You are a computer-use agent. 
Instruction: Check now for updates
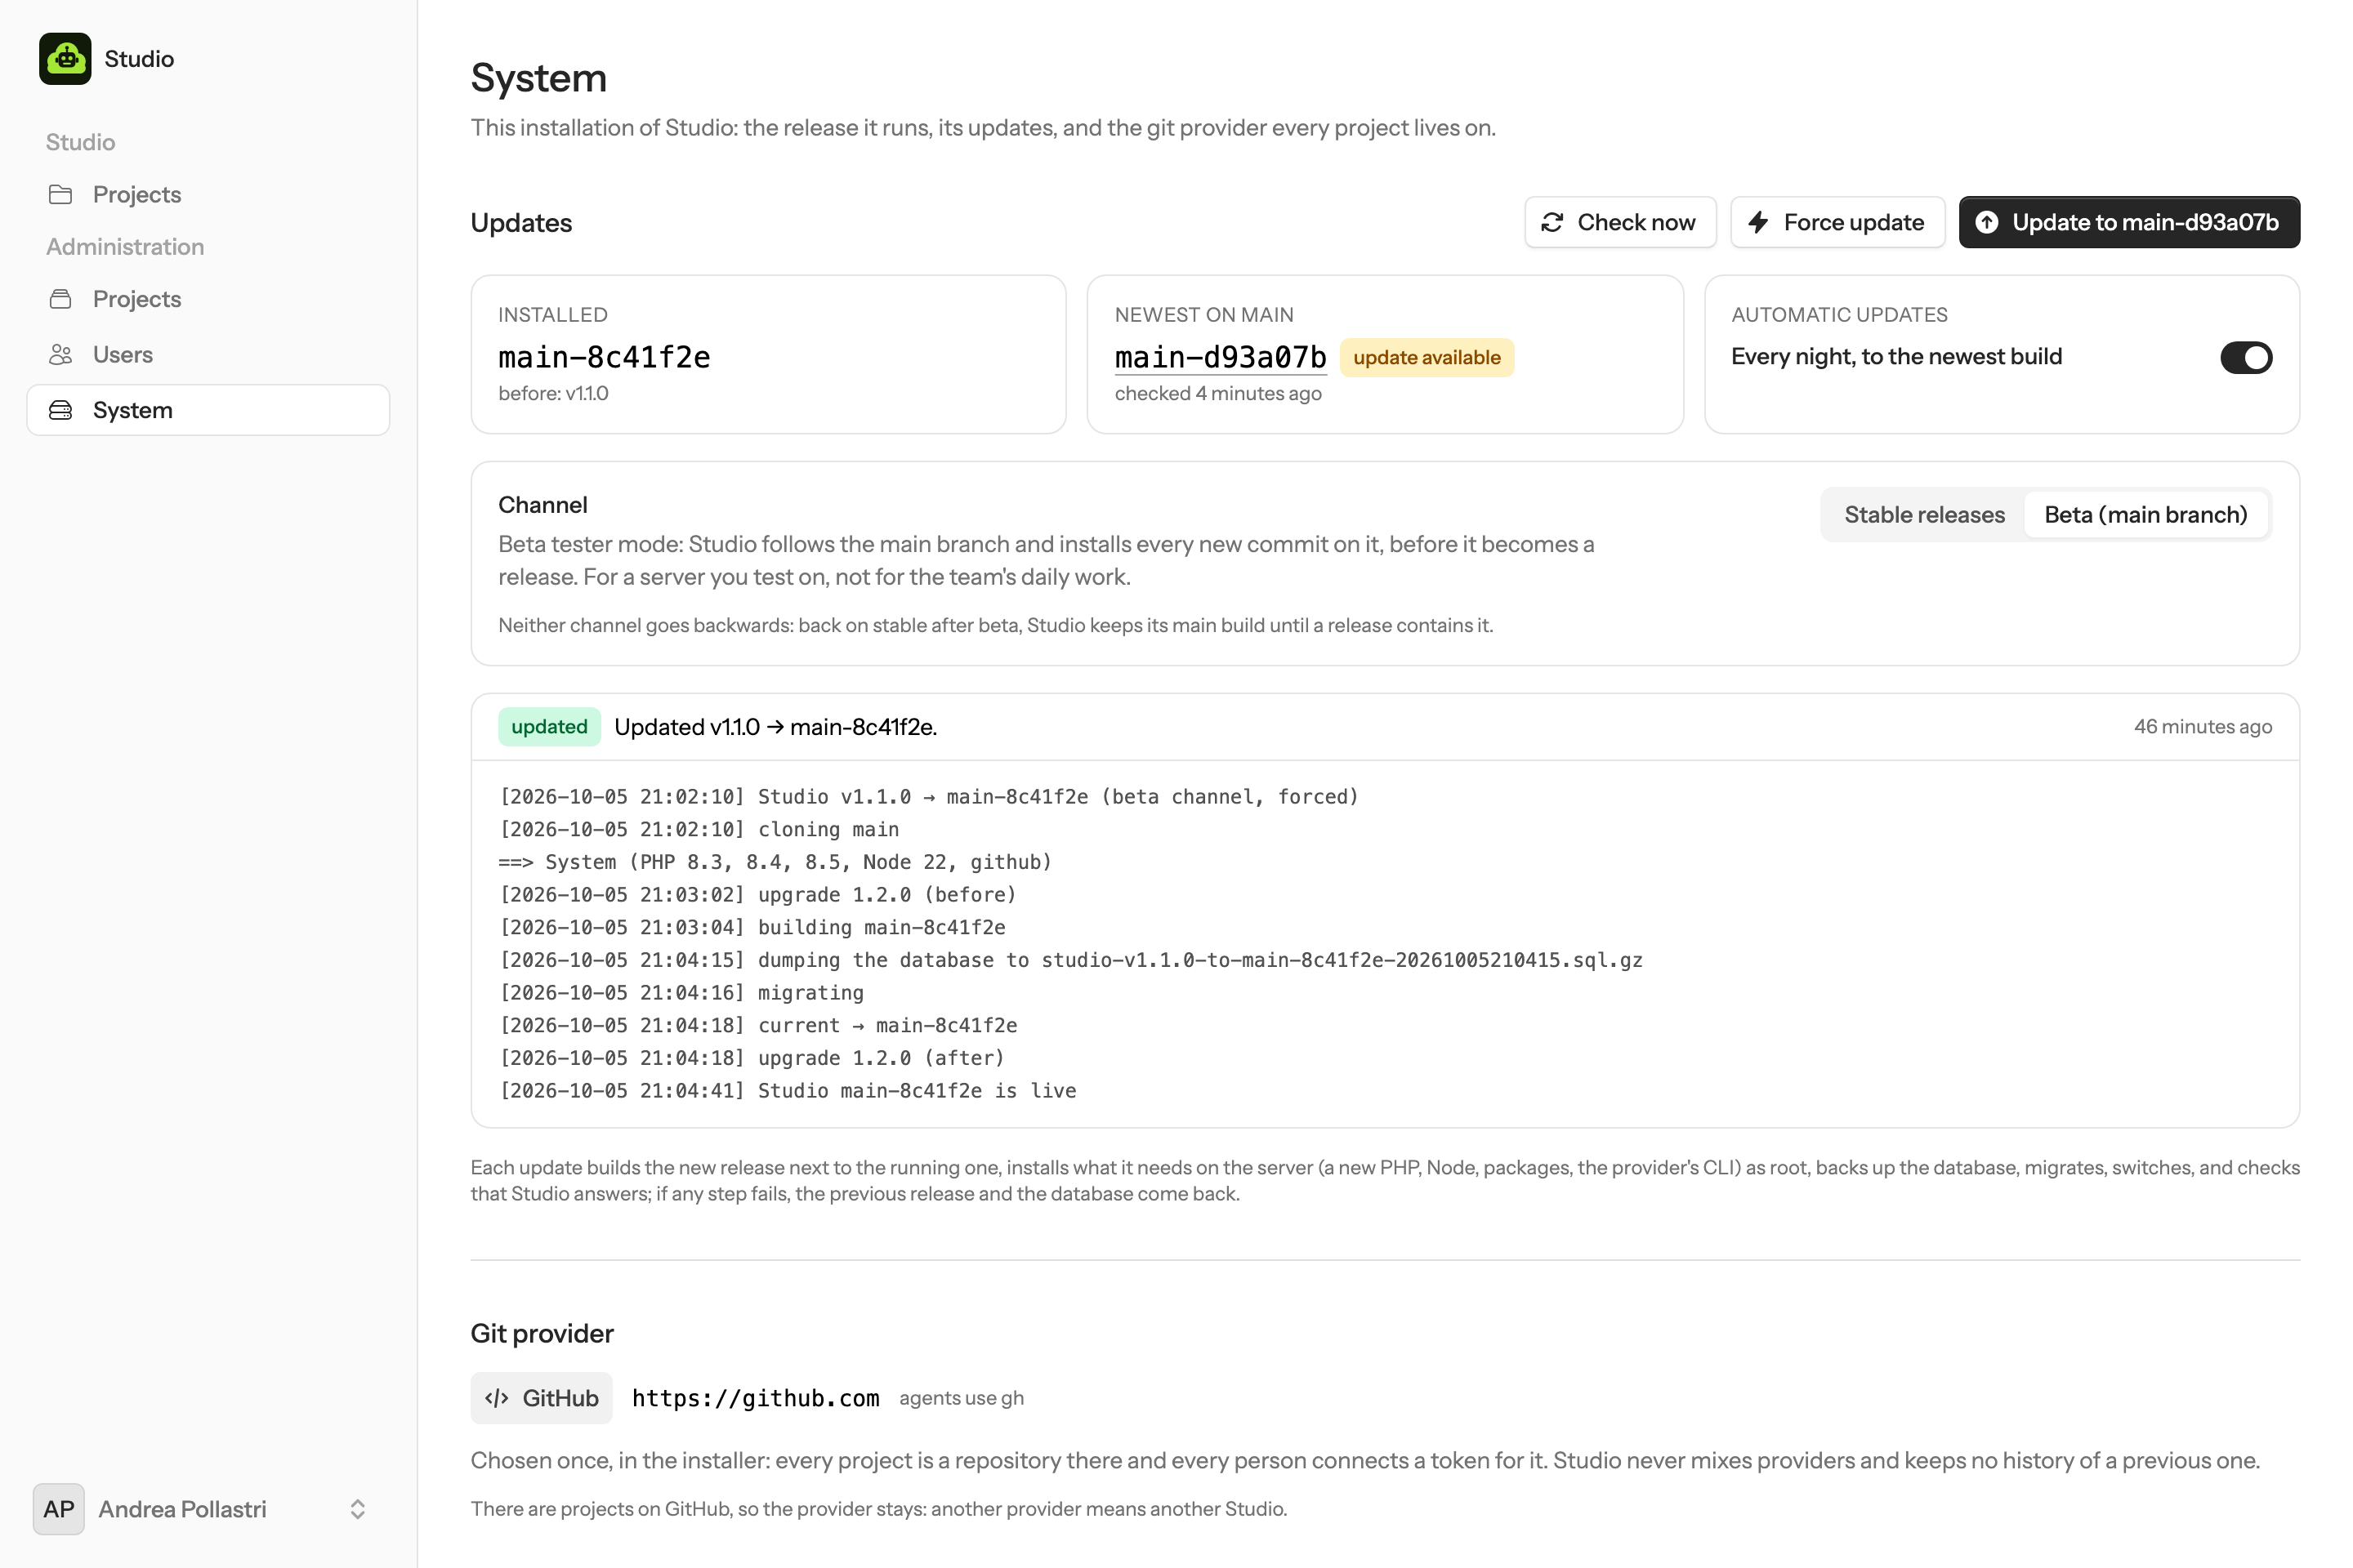tap(1619, 222)
